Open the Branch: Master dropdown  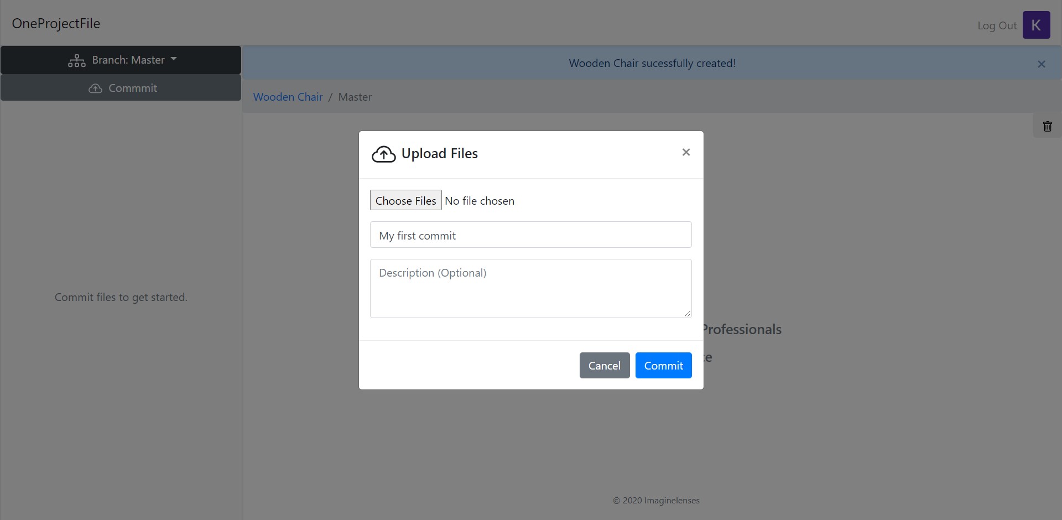[x=121, y=60]
